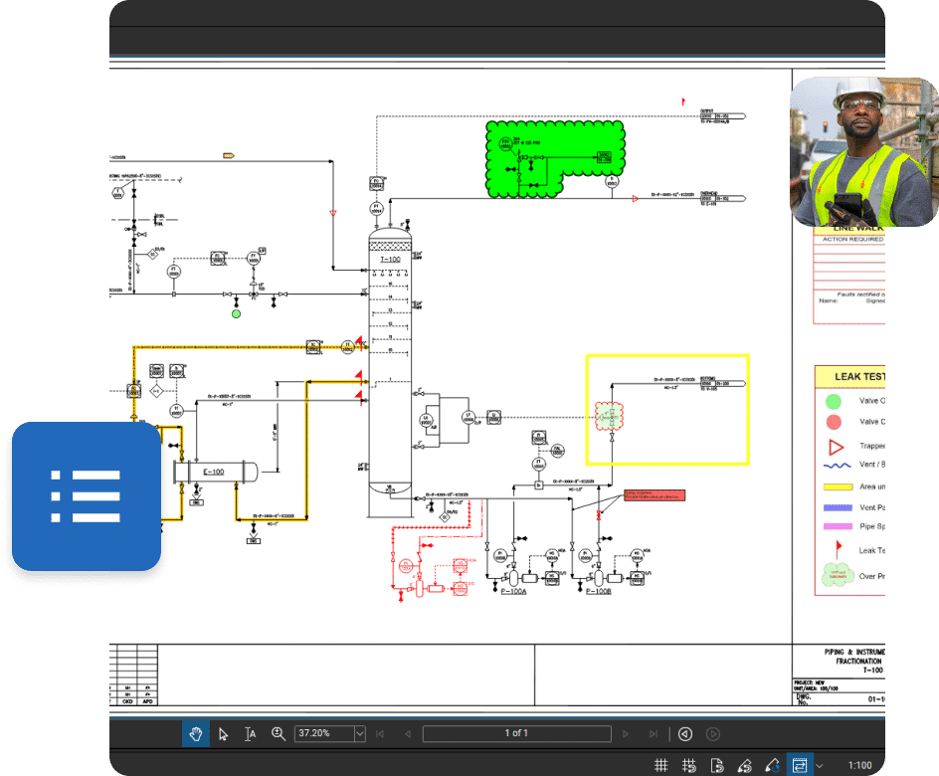Image resolution: width=939 pixels, height=776 pixels.
Task: Click the ACTION REQUIRED table header
Action: (x=852, y=239)
